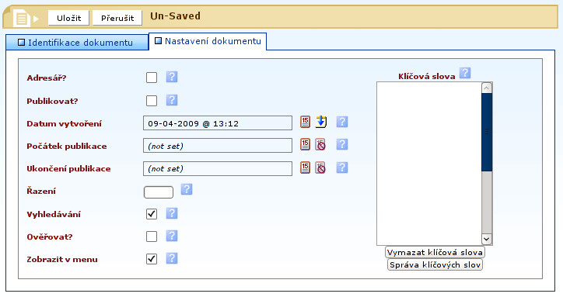Show help for Klíčová slova
563x297 pixels.
click(x=465, y=73)
